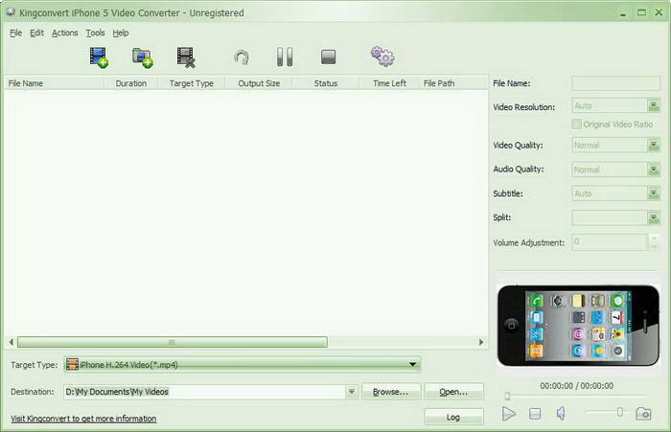
Task: Open Settings via the gears icon
Action: (x=382, y=57)
